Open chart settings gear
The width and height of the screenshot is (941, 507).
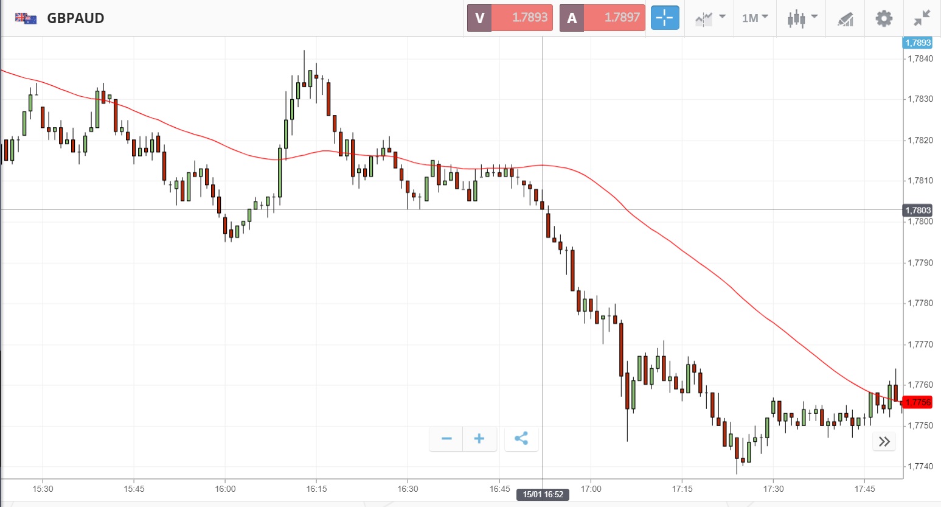pyautogui.click(x=884, y=18)
